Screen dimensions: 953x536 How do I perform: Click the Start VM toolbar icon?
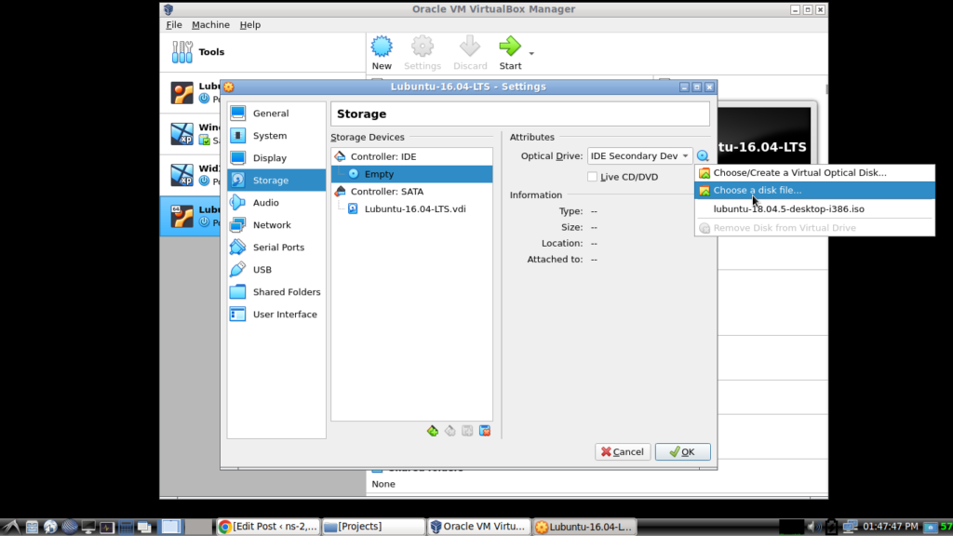click(508, 46)
